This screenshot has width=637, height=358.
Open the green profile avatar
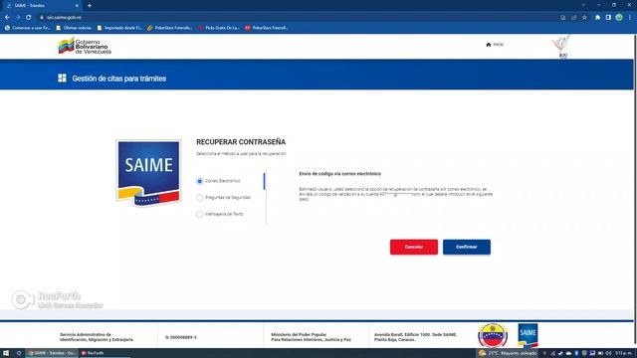click(619, 18)
